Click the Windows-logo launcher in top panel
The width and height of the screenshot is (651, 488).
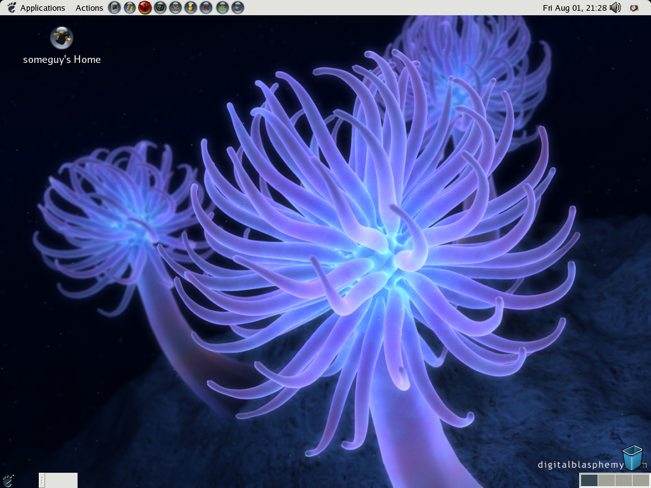(x=130, y=8)
